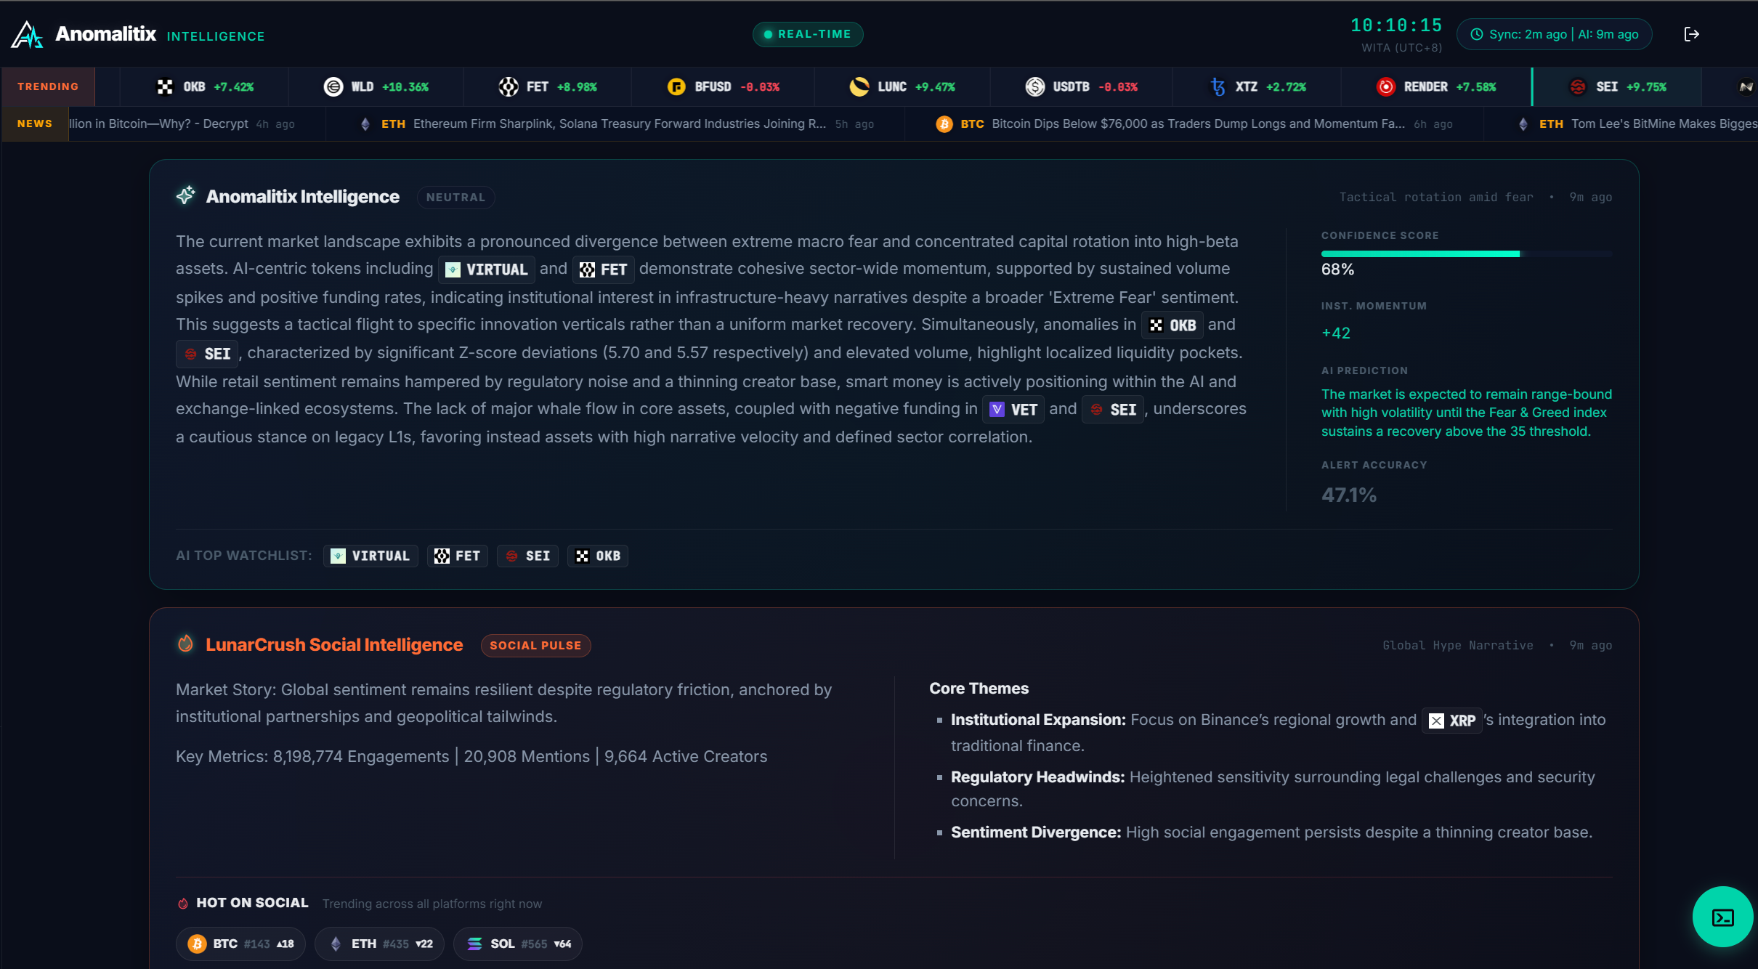Open the VIRTUAL watchlist chip

pyautogui.click(x=370, y=556)
